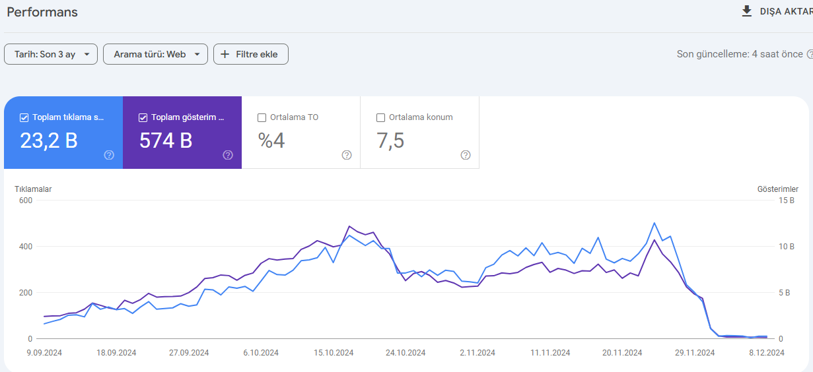Click the chart peak near 15.10.2024
The image size is (813, 372).
point(349,226)
